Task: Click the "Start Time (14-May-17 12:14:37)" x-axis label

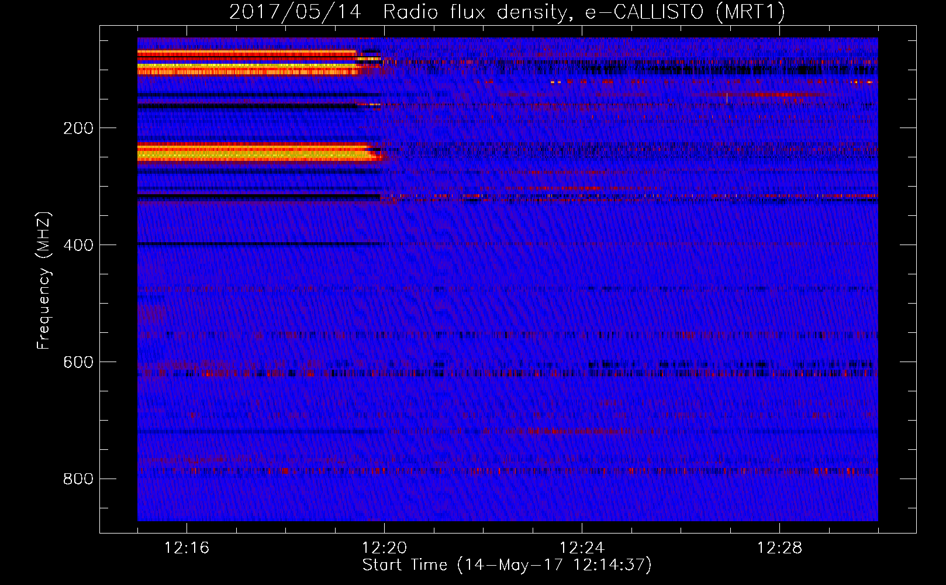Action: 507,565
